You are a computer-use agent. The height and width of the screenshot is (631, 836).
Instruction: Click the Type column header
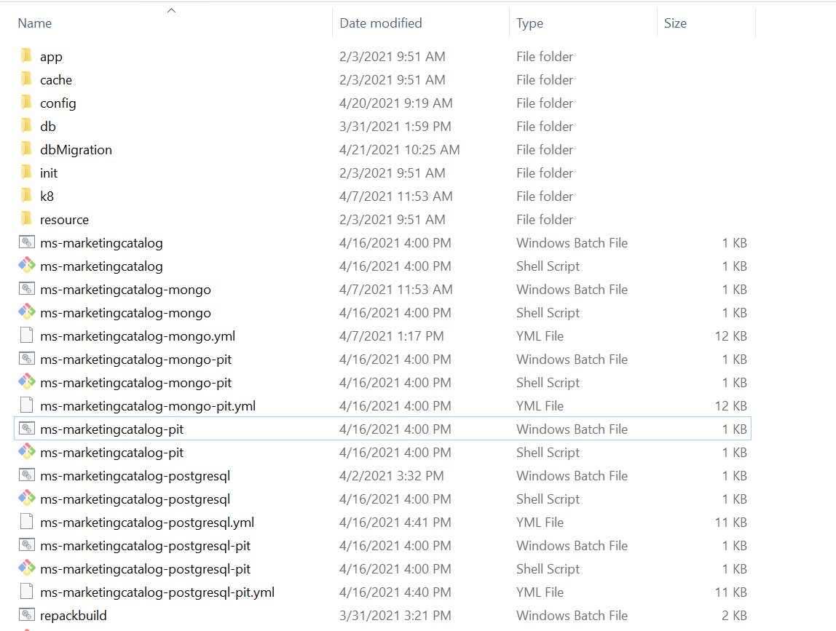(x=529, y=23)
